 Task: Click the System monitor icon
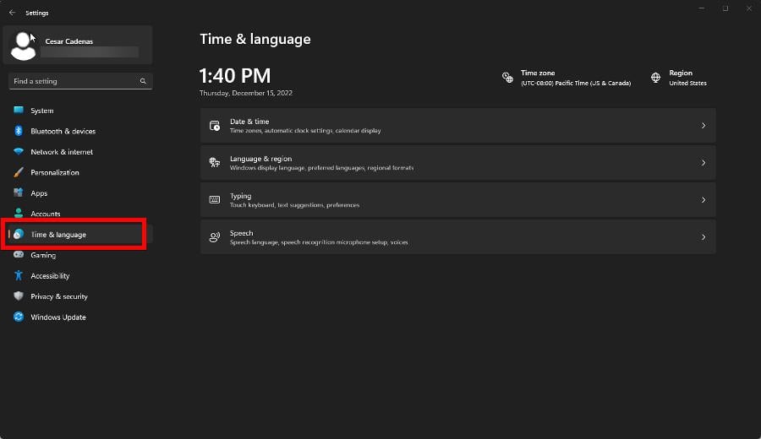[19, 110]
